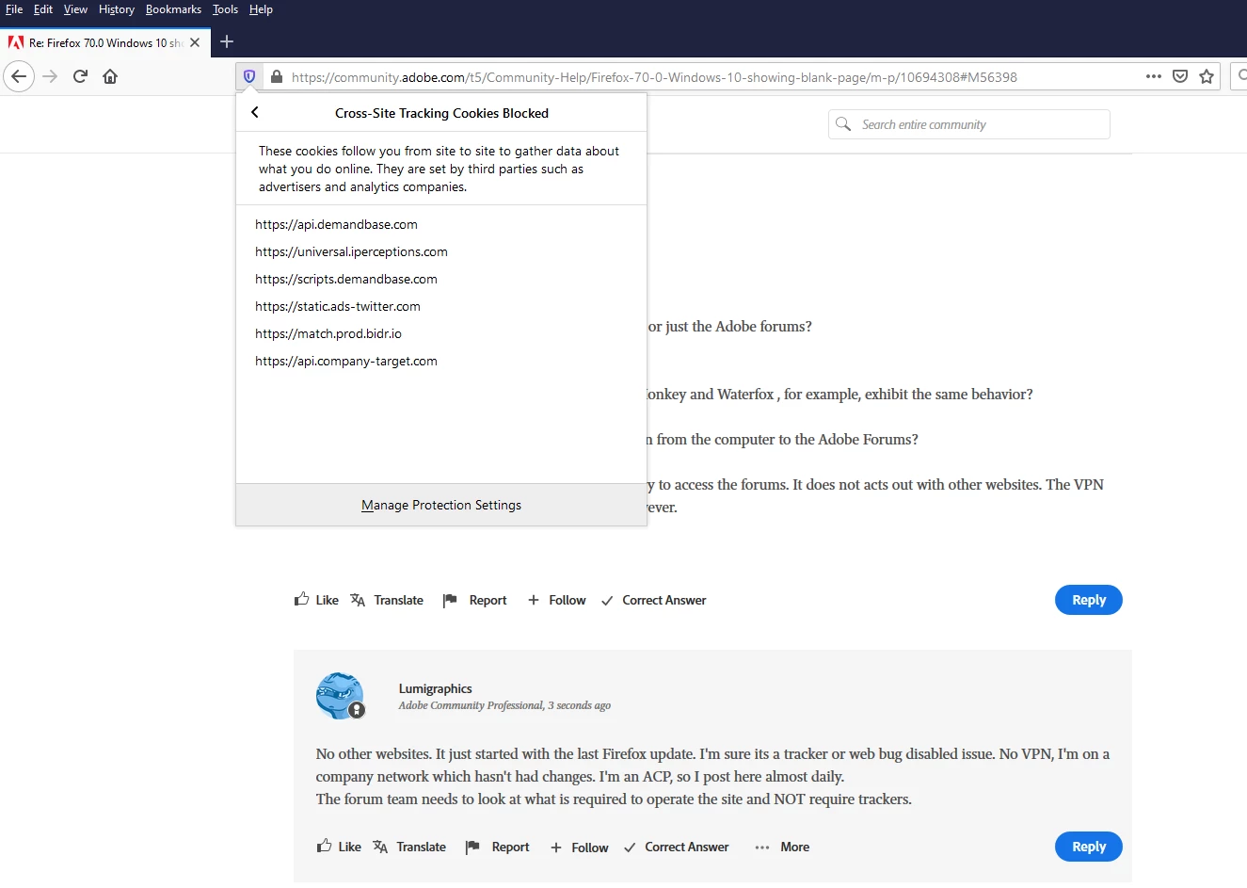Click the translate icon of the upper post

pyautogui.click(x=358, y=600)
